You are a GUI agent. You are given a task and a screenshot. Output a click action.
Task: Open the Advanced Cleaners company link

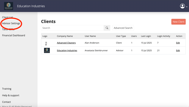(66, 43)
